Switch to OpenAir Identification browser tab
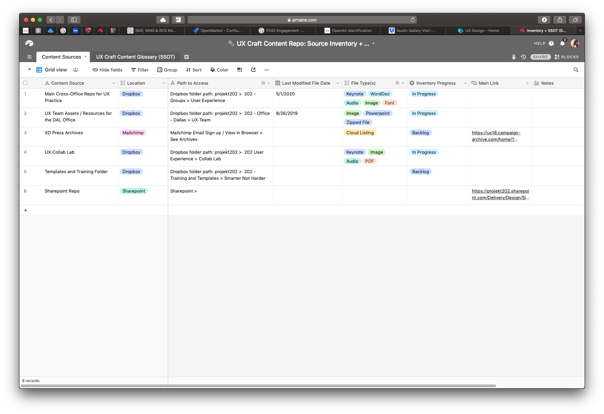The width and height of the screenshot is (604, 414). coord(348,31)
